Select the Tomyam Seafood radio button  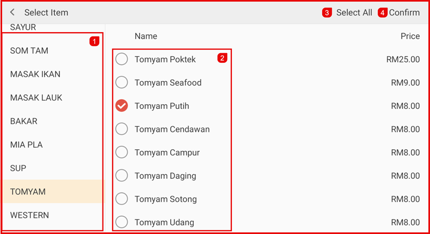[122, 83]
